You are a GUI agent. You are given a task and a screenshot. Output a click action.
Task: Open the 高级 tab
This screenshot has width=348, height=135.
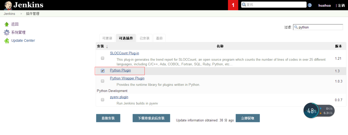coord(159,38)
